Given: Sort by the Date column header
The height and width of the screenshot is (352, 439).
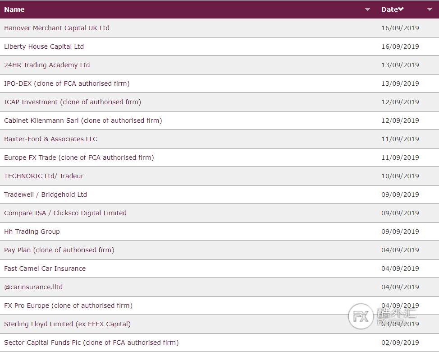Looking at the screenshot, I should click(389, 9).
